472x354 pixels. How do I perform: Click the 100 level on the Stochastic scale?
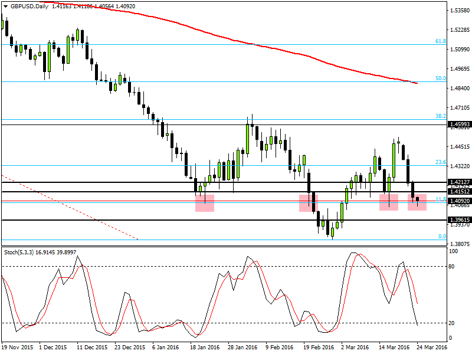[x=453, y=251]
